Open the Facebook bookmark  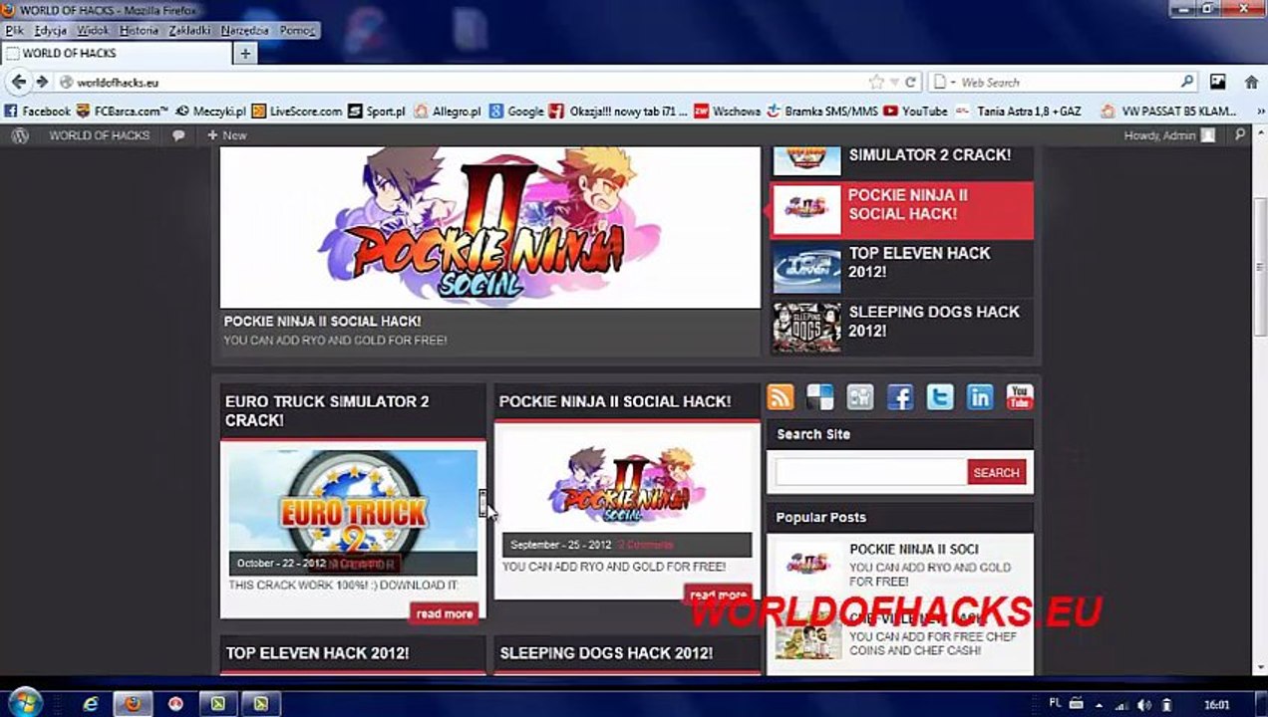38,112
